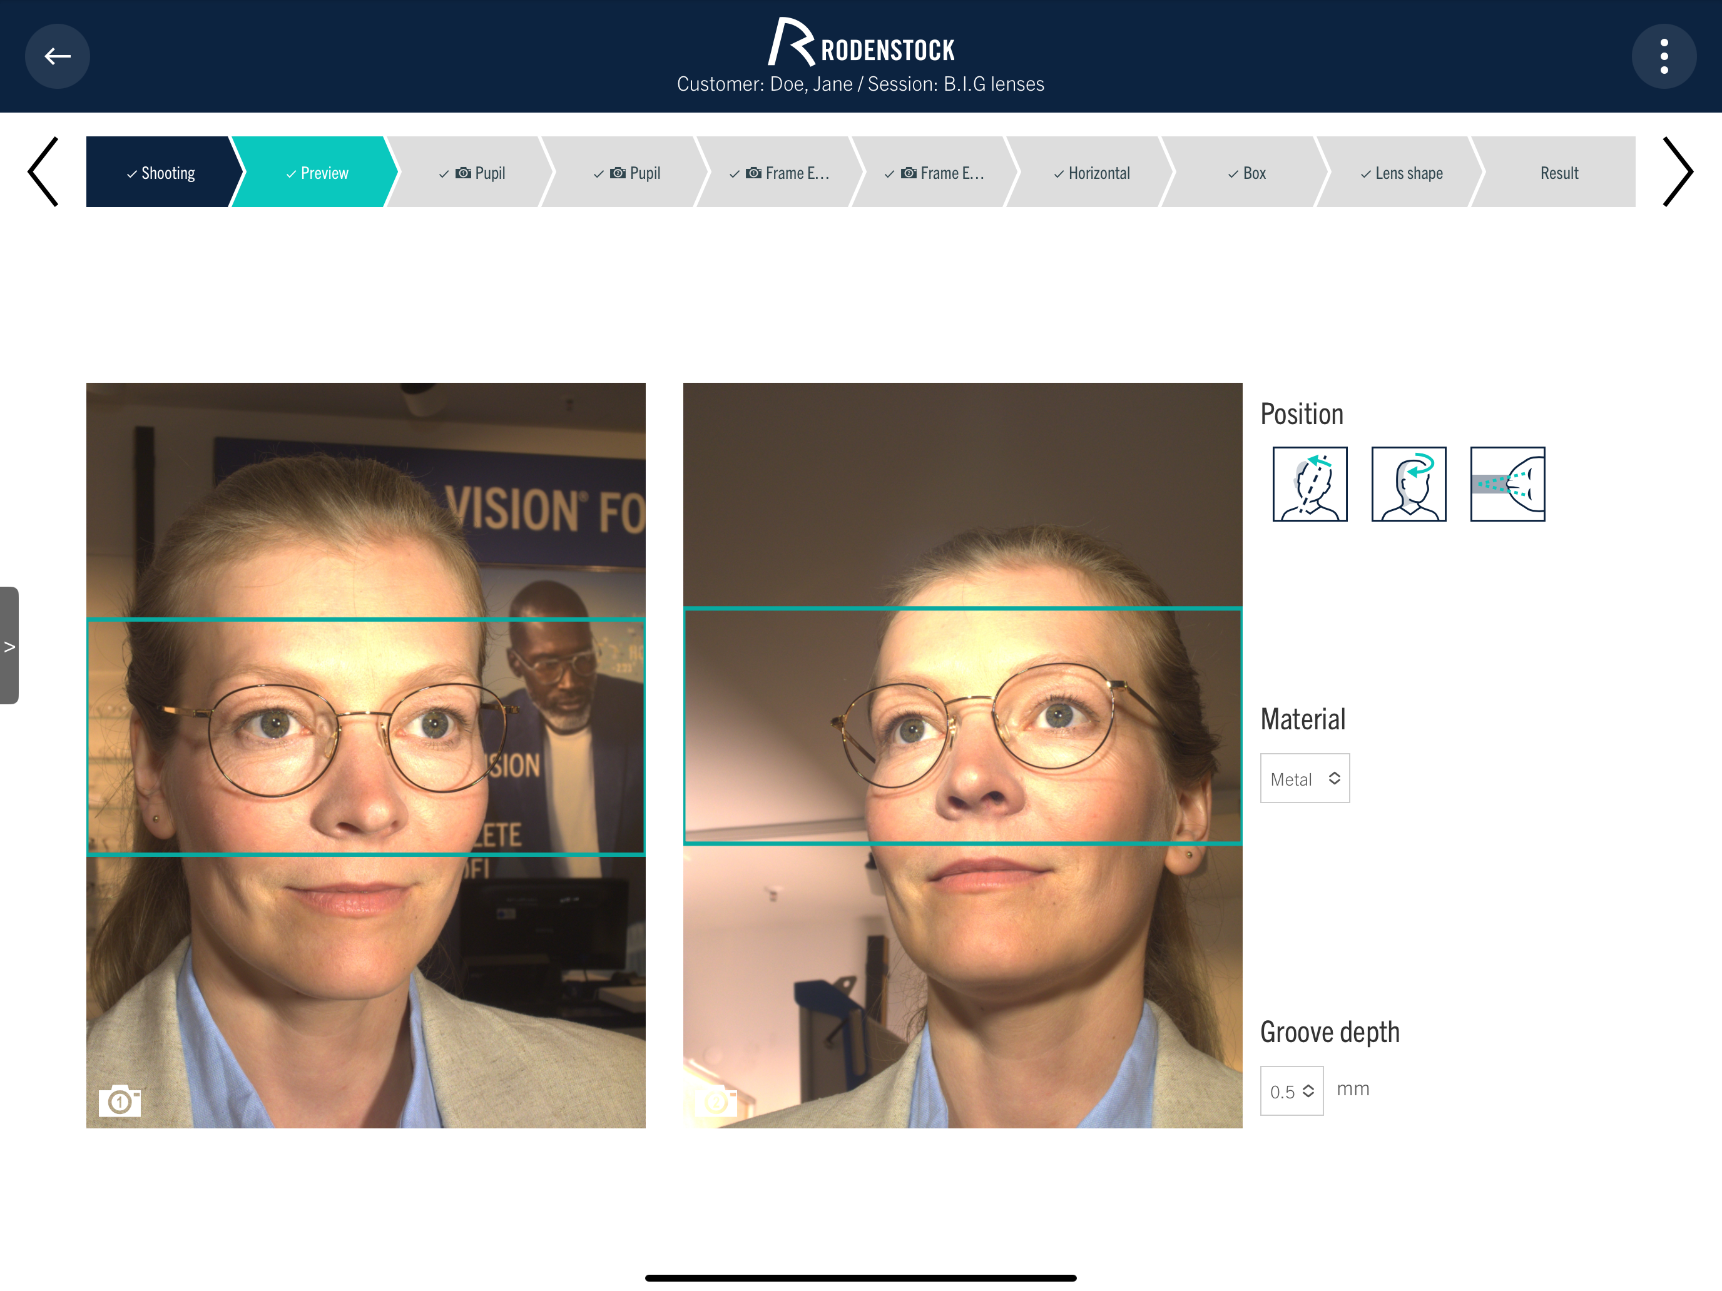The image size is (1722, 1291).
Task: Click the frontal face photo
Action: point(366,755)
